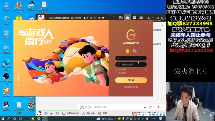The height and width of the screenshot is (121, 215).
Task: Mute the speaker in voice toolbar
Action: coord(46,113)
